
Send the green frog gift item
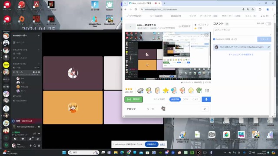coord(199,91)
